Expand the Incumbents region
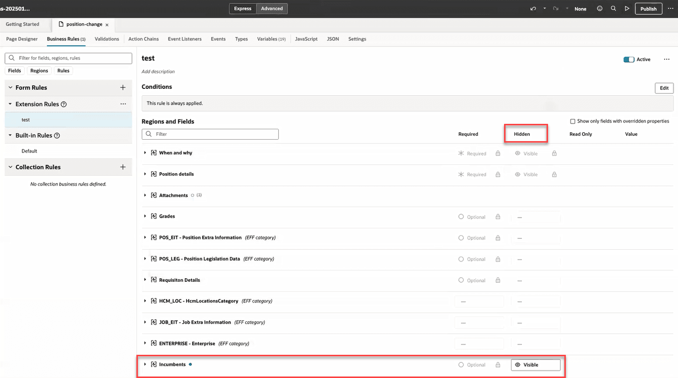Screen dimensions: 678x378 [145, 365]
